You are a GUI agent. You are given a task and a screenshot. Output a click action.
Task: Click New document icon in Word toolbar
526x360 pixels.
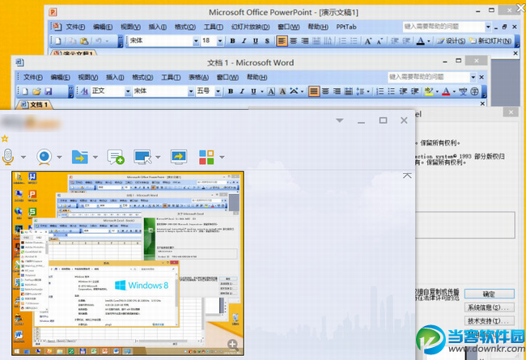[x=25, y=91]
